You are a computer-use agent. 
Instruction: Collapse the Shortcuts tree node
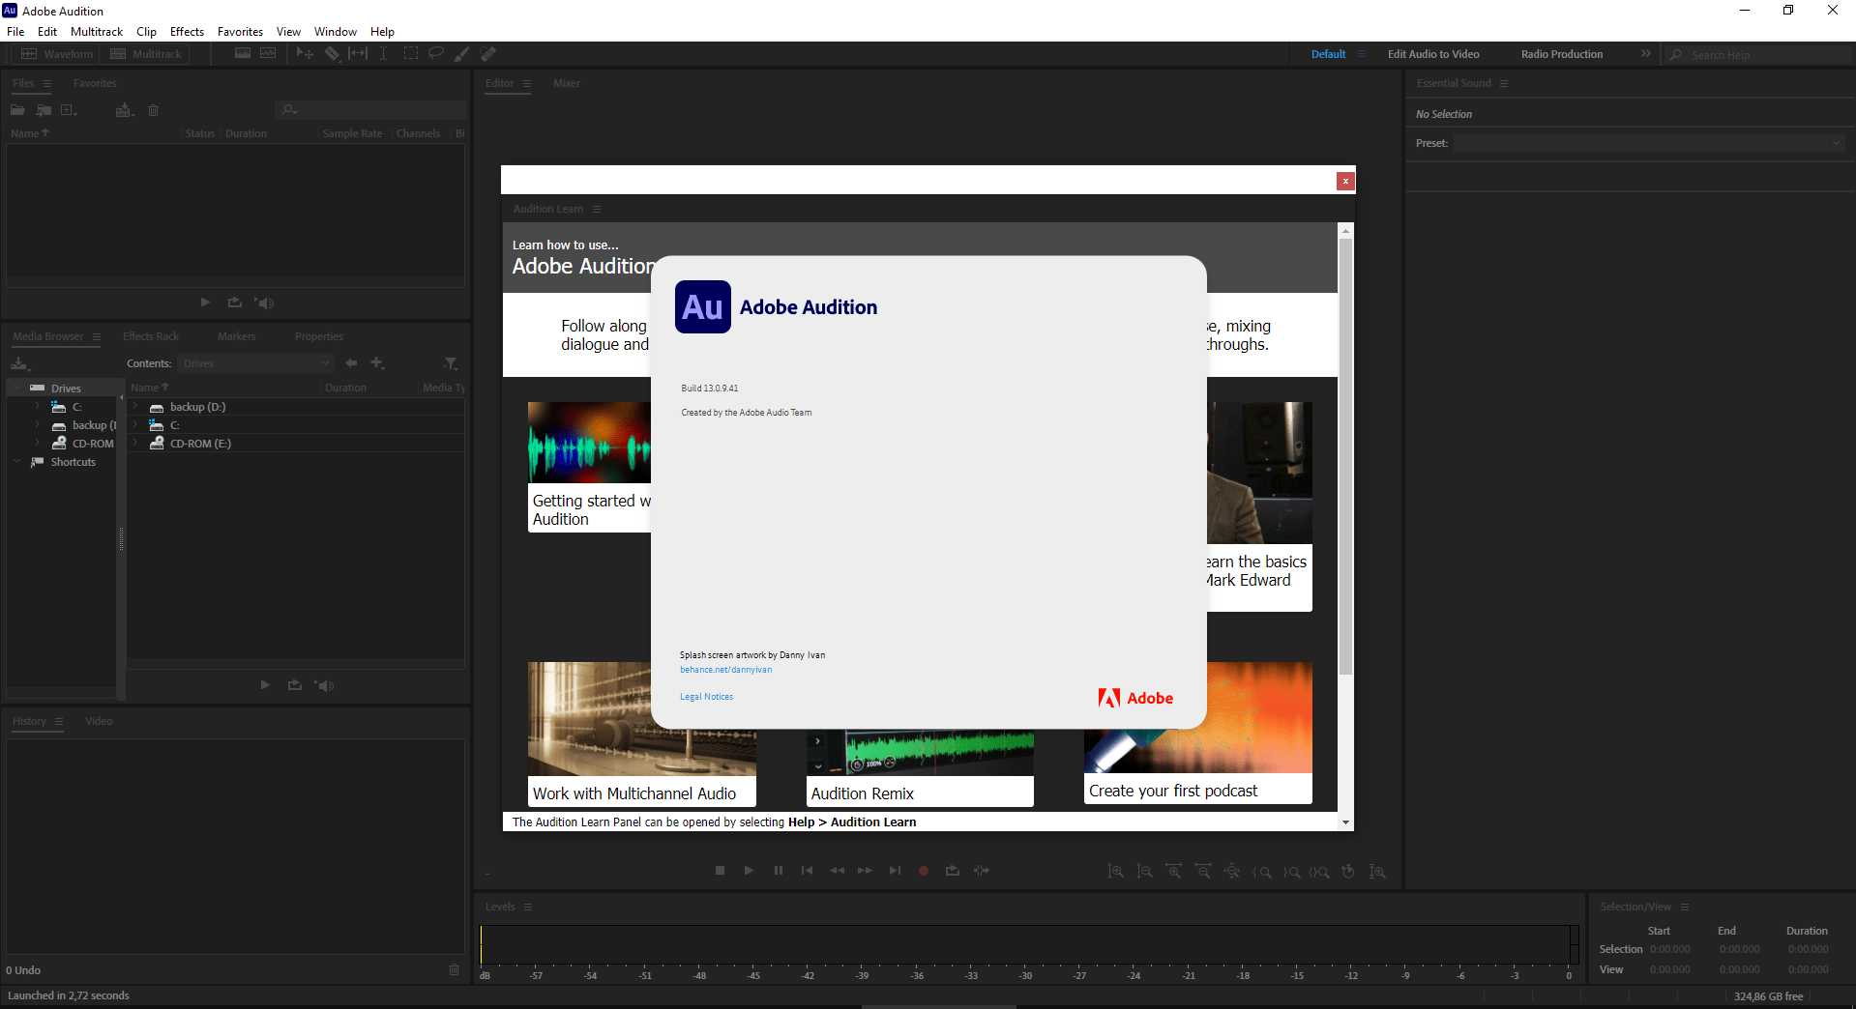click(16, 462)
